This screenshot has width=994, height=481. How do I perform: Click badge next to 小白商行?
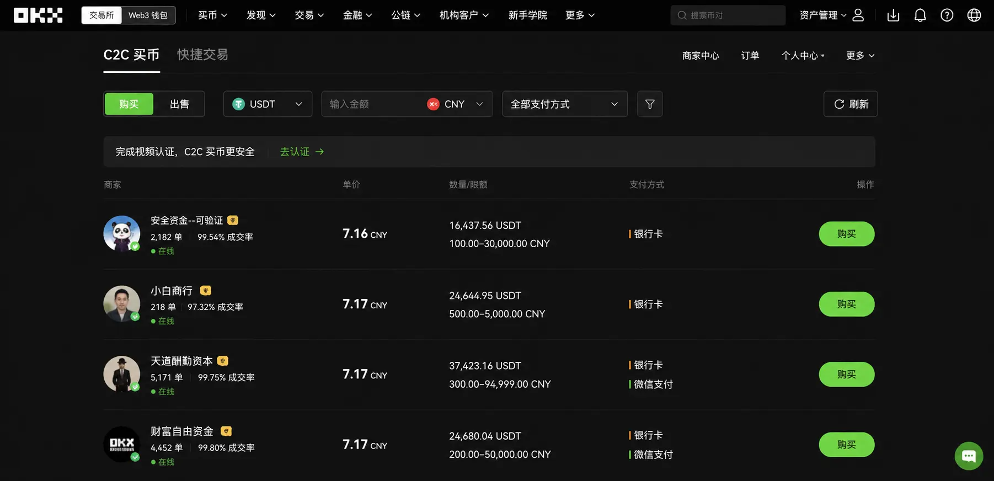(206, 290)
